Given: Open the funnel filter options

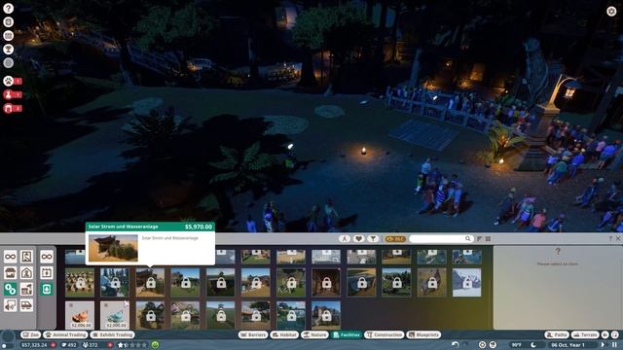Looking at the screenshot, I should click(x=373, y=238).
